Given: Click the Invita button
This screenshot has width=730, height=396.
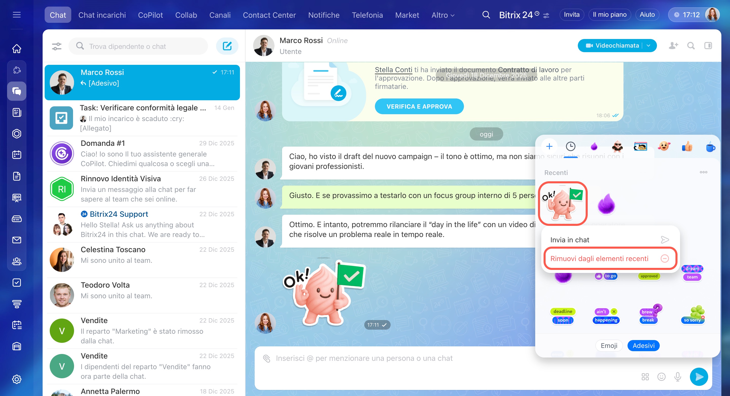Looking at the screenshot, I should (x=571, y=15).
